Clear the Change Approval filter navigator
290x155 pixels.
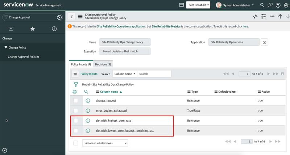pos(59,17)
